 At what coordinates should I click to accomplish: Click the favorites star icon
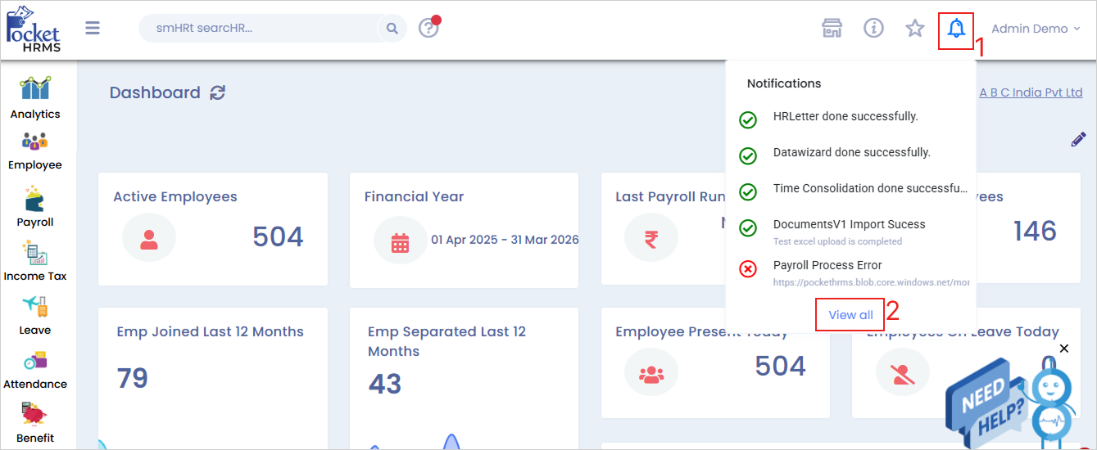(914, 29)
